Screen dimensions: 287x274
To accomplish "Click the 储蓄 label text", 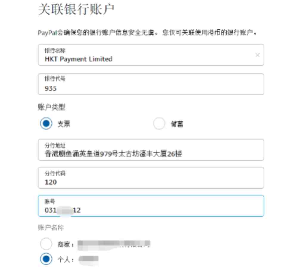I will pos(177,124).
